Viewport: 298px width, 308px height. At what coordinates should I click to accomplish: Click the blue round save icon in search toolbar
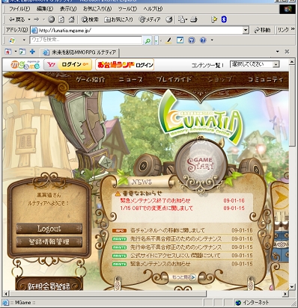(192, 40)
